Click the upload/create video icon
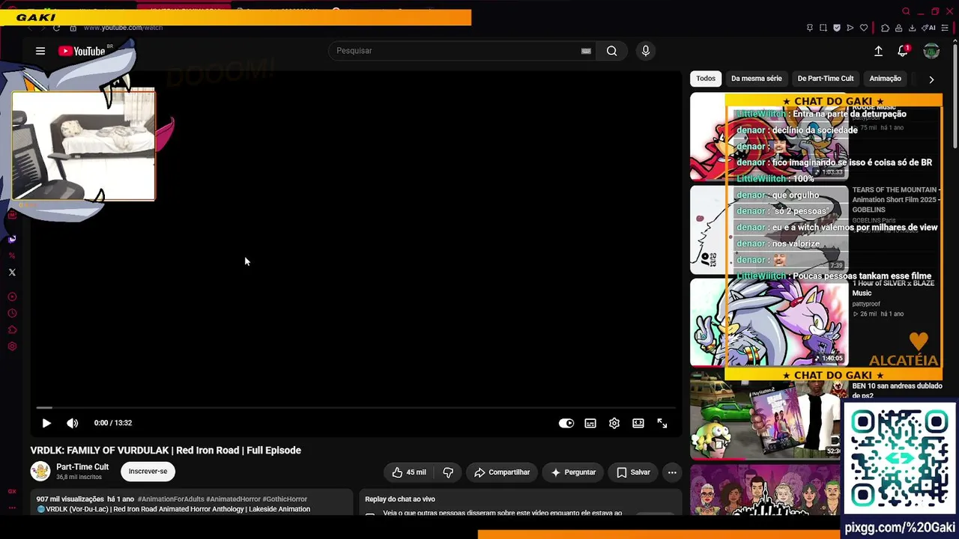Viewport: 959px width, 539px height. (878, 51)
